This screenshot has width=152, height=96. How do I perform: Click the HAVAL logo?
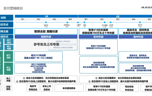click(147, 7)
